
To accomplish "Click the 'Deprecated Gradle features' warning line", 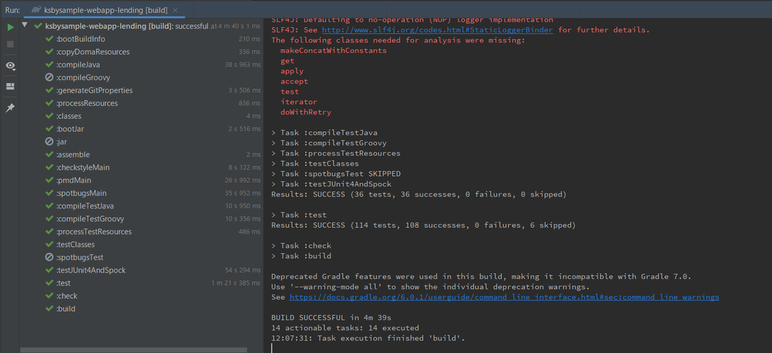I will [x=481, y=276].
